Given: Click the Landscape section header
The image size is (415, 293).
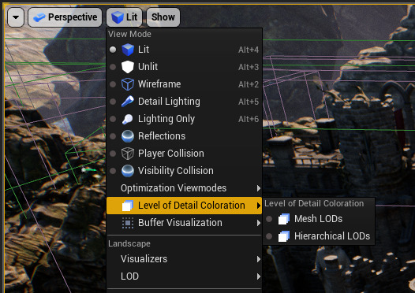Looking at the screenshot, I should (x=129, y=243).
